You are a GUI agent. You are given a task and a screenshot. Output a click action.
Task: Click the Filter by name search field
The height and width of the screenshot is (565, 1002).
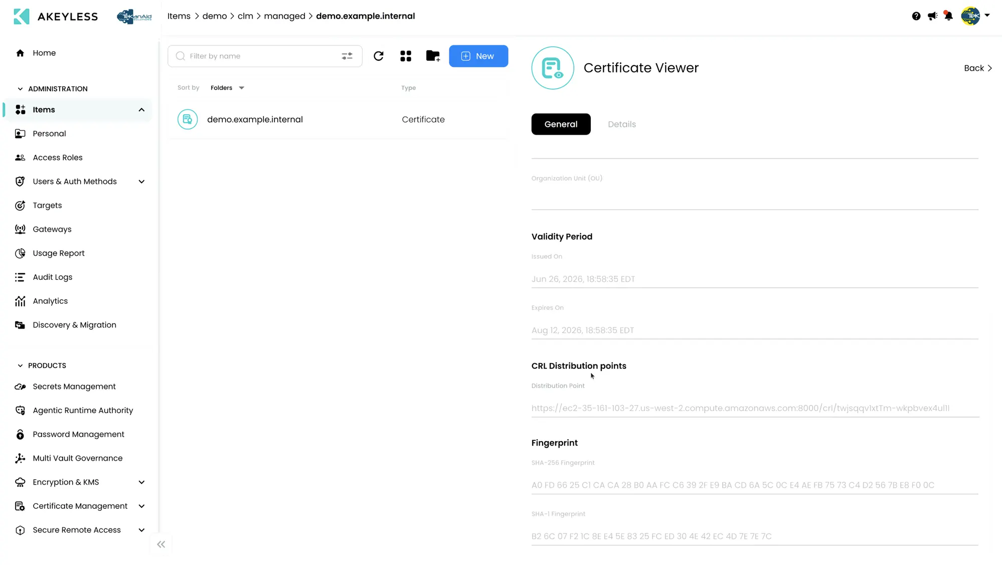265,56
